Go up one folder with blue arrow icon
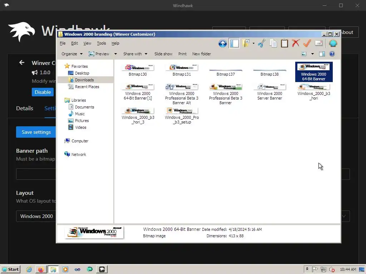 [222, 43]
